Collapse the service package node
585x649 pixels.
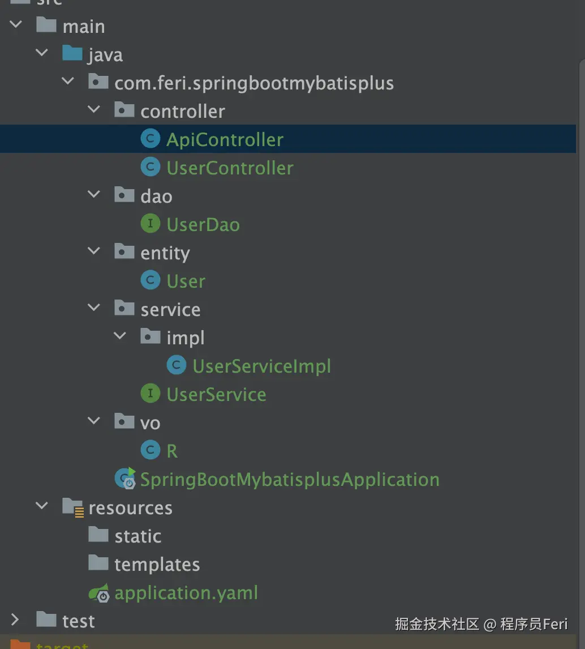pos(94,309)
